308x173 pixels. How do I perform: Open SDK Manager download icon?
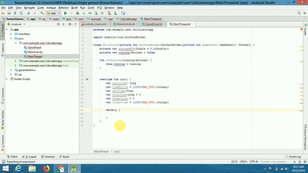115,13
